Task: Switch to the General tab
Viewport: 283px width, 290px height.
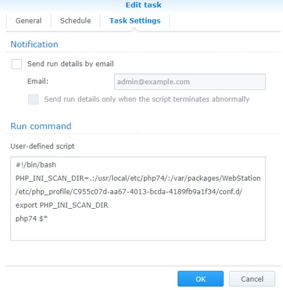Action: pyautogui.click(x=28, y=20)
